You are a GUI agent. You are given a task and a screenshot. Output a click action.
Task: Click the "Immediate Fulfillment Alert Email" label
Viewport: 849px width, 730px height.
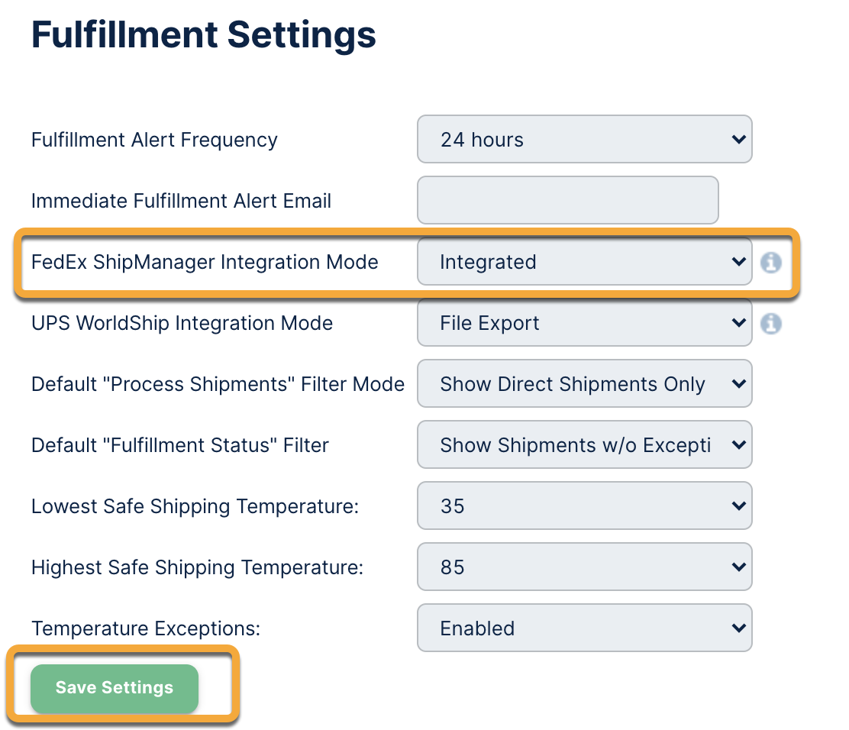181,202
